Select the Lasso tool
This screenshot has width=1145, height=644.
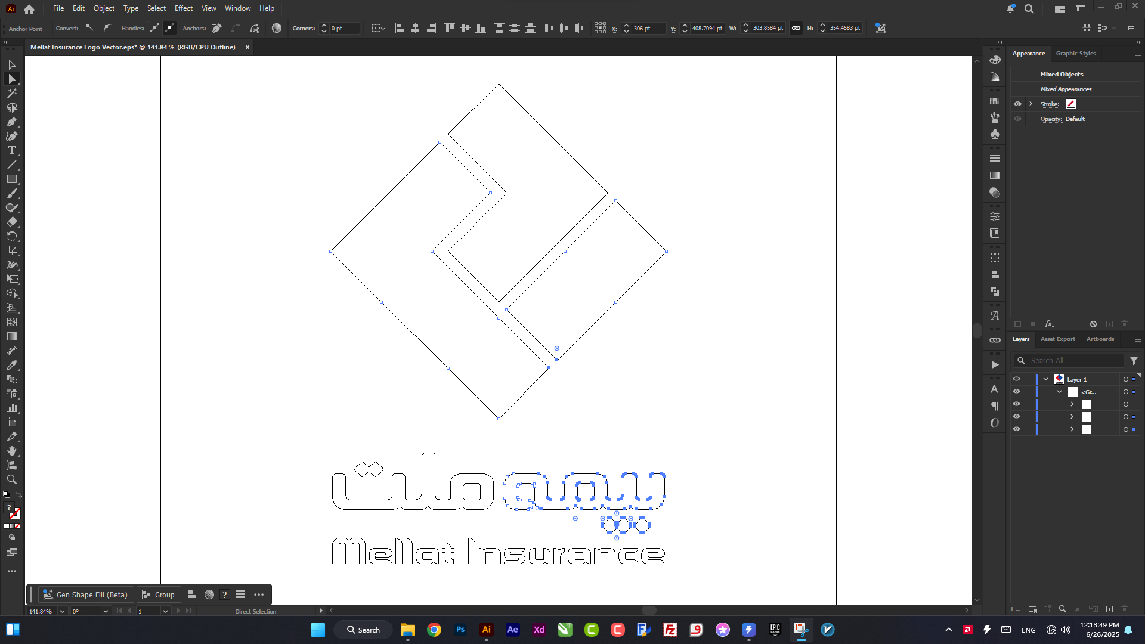(x=12, y=108)
